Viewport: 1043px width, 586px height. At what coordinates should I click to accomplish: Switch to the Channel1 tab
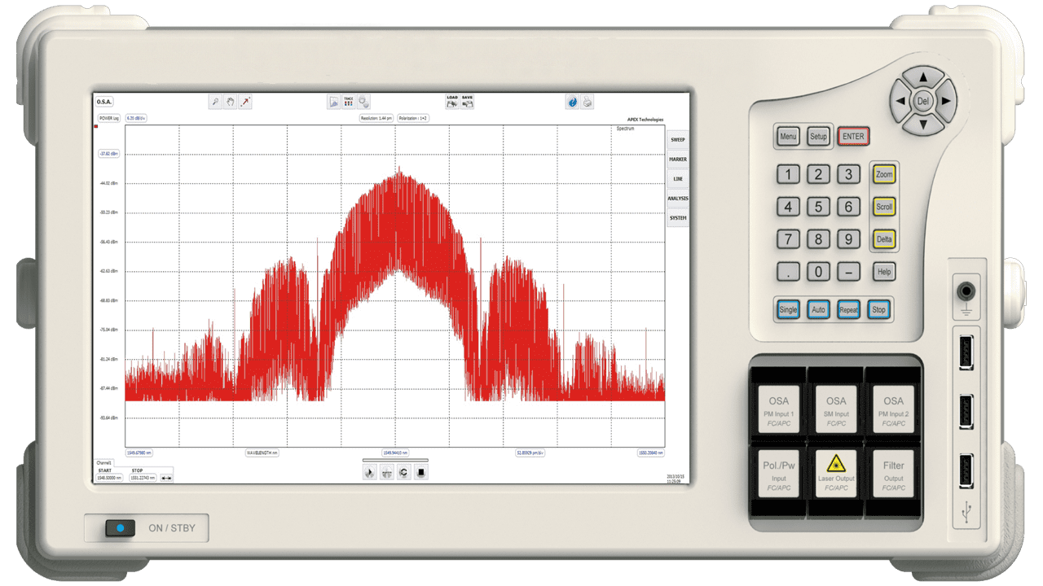[105, 463]
